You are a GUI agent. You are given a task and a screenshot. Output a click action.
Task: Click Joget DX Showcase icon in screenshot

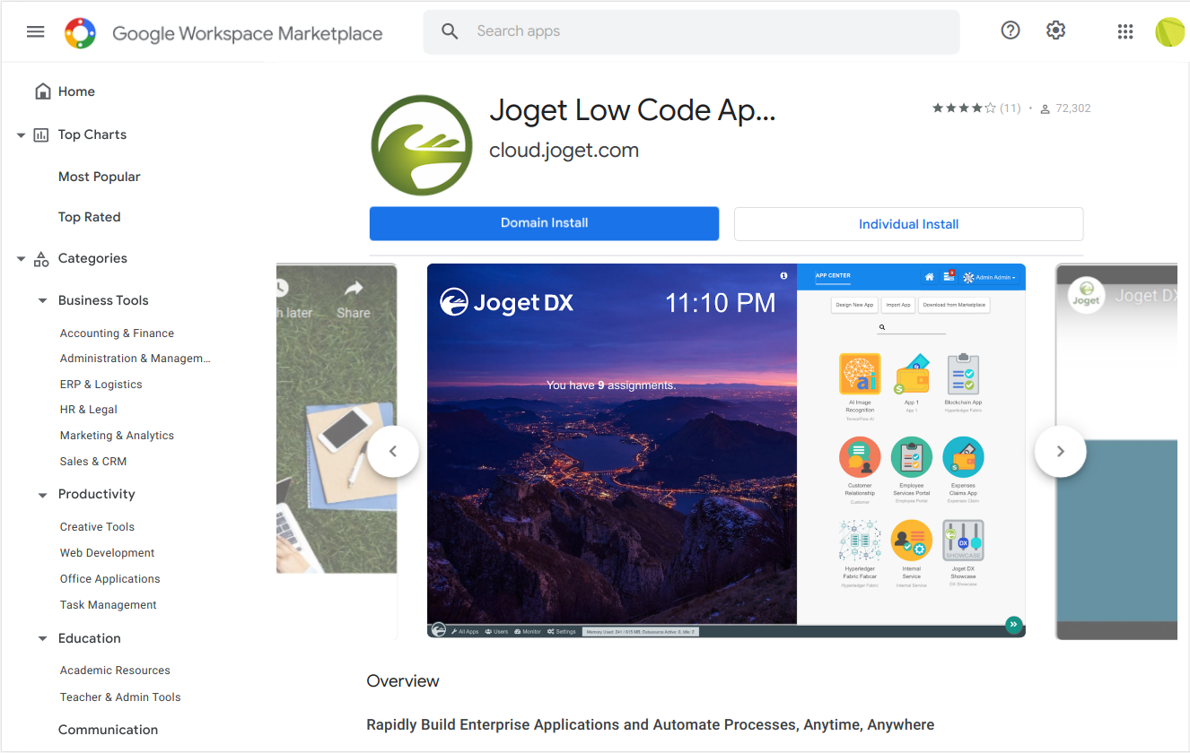pyautogui.click(x=963, y=541)
